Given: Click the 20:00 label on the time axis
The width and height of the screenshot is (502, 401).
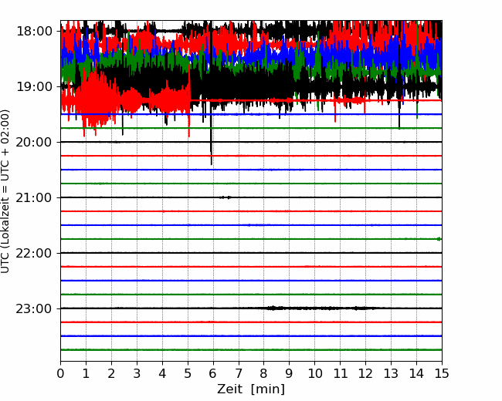Looking at the screenshot, I should (x=34, y=142).
